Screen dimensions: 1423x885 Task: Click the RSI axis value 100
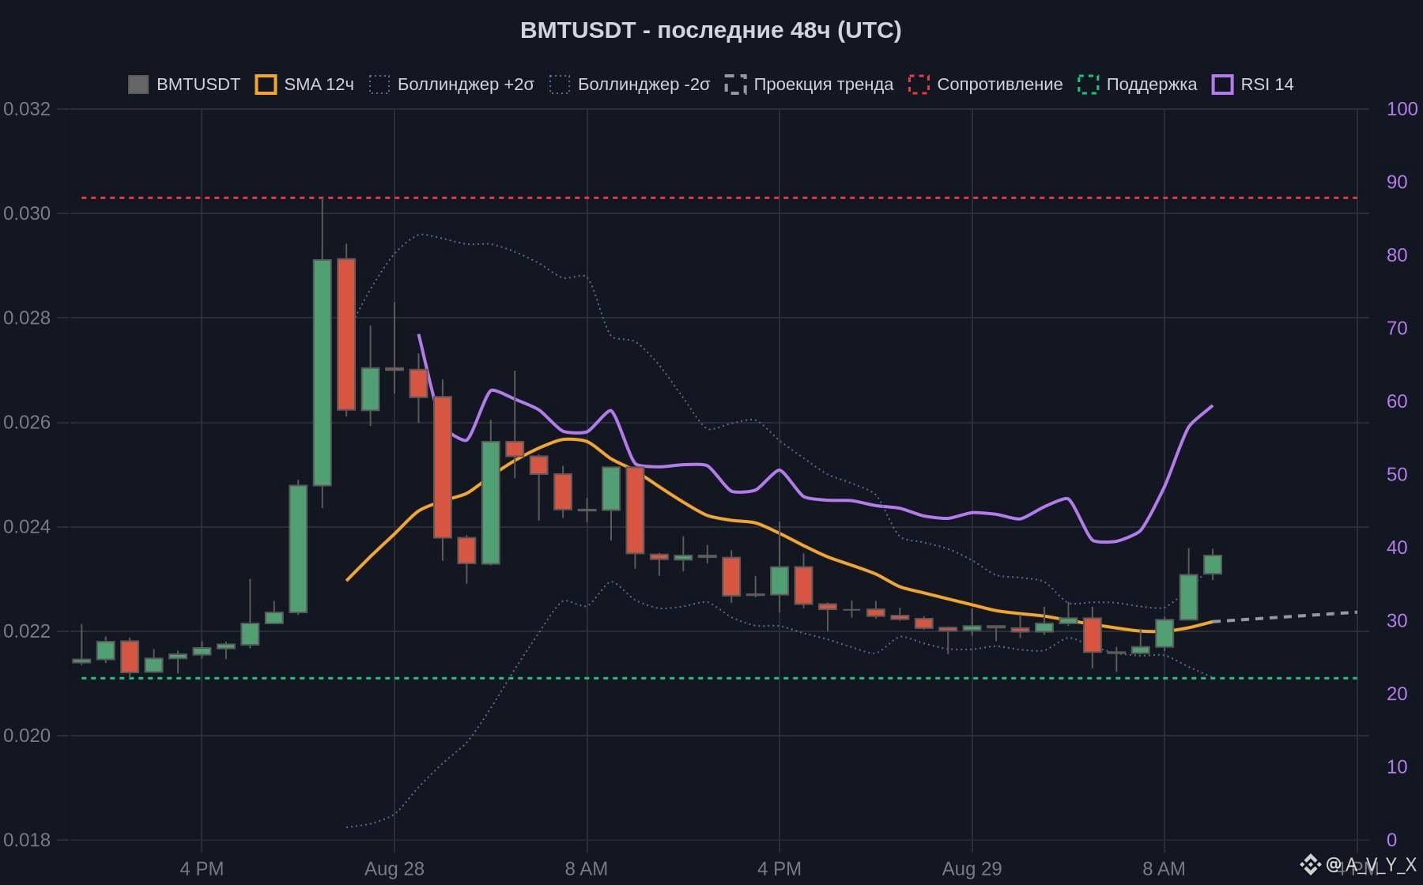1402,109
